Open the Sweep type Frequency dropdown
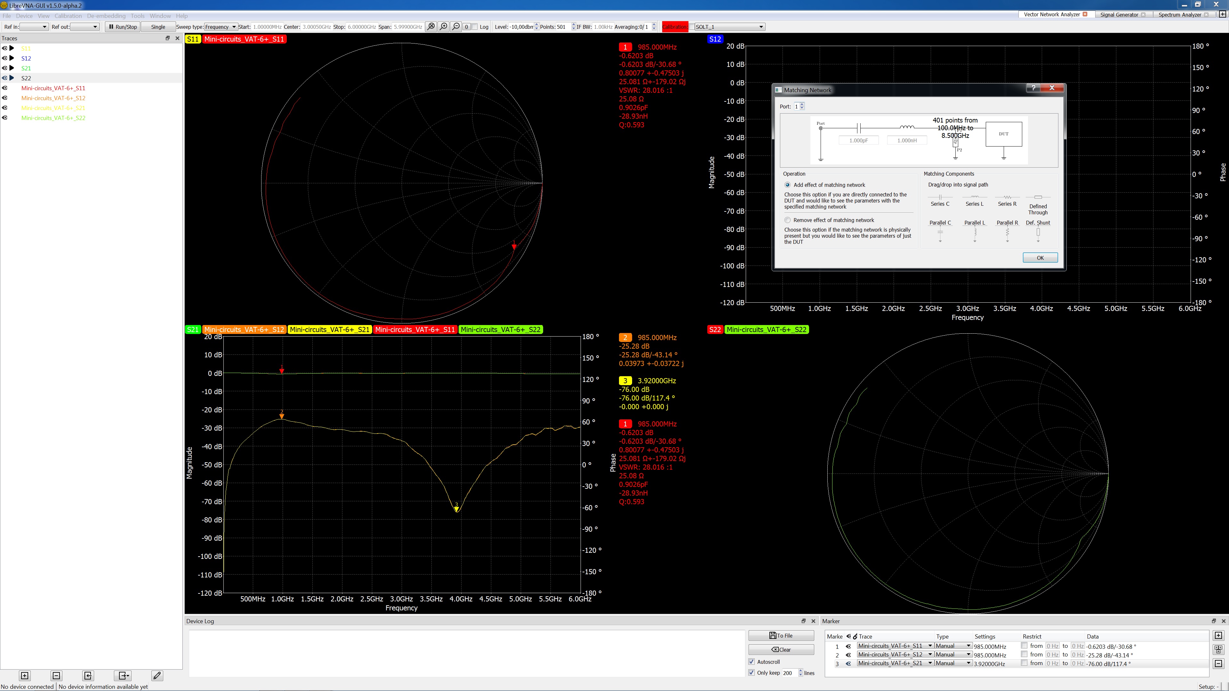The width and height of the screenshot is (1229, 691). [221, 27]
